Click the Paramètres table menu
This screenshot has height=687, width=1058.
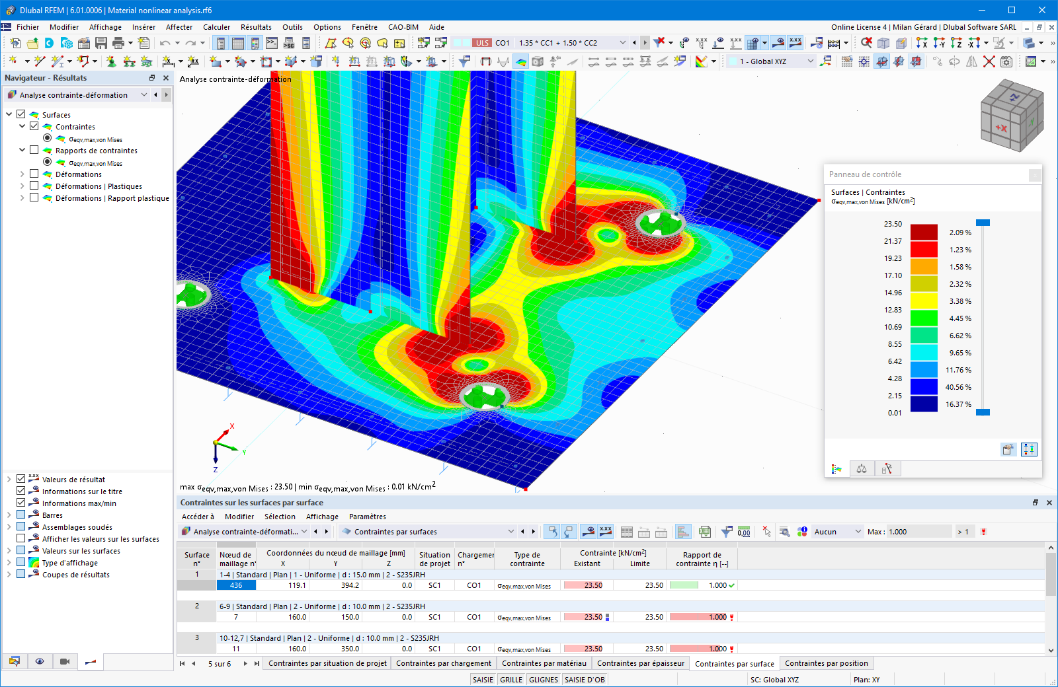pyautogui.click(x=368, y=517)
